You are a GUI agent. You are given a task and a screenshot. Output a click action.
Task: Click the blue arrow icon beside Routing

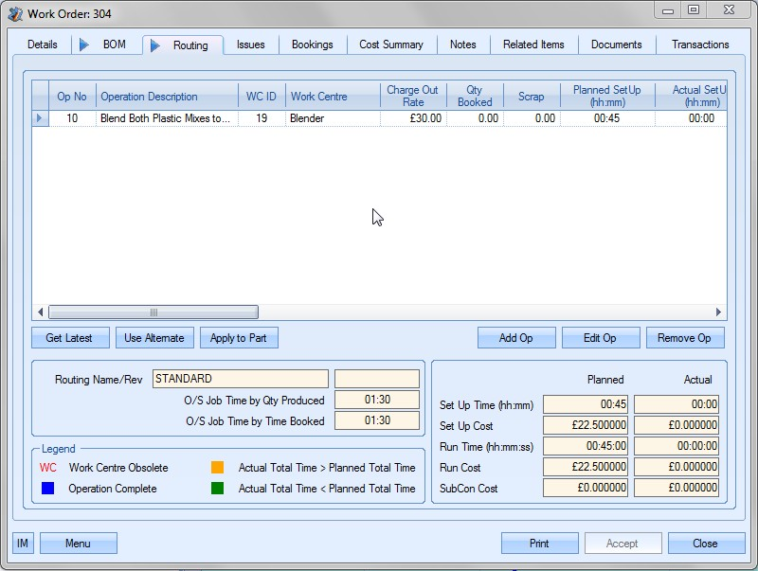(x=155, y=45)
